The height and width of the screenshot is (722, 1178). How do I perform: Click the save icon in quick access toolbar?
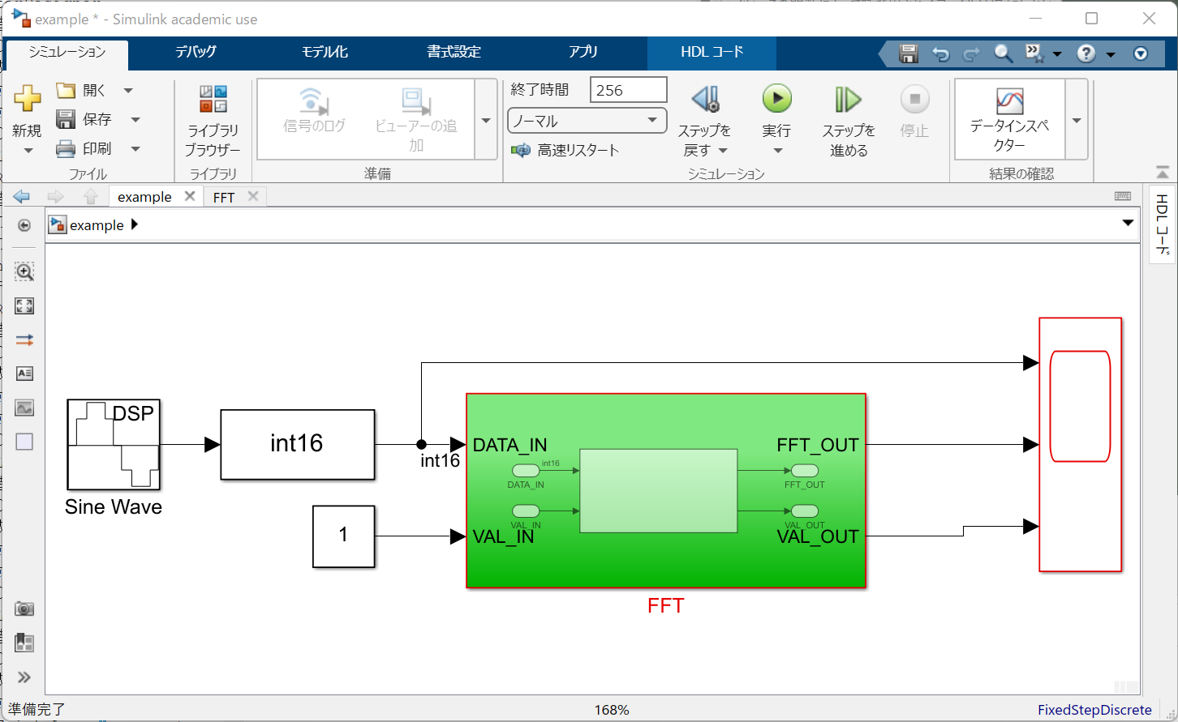pos(909,53)
